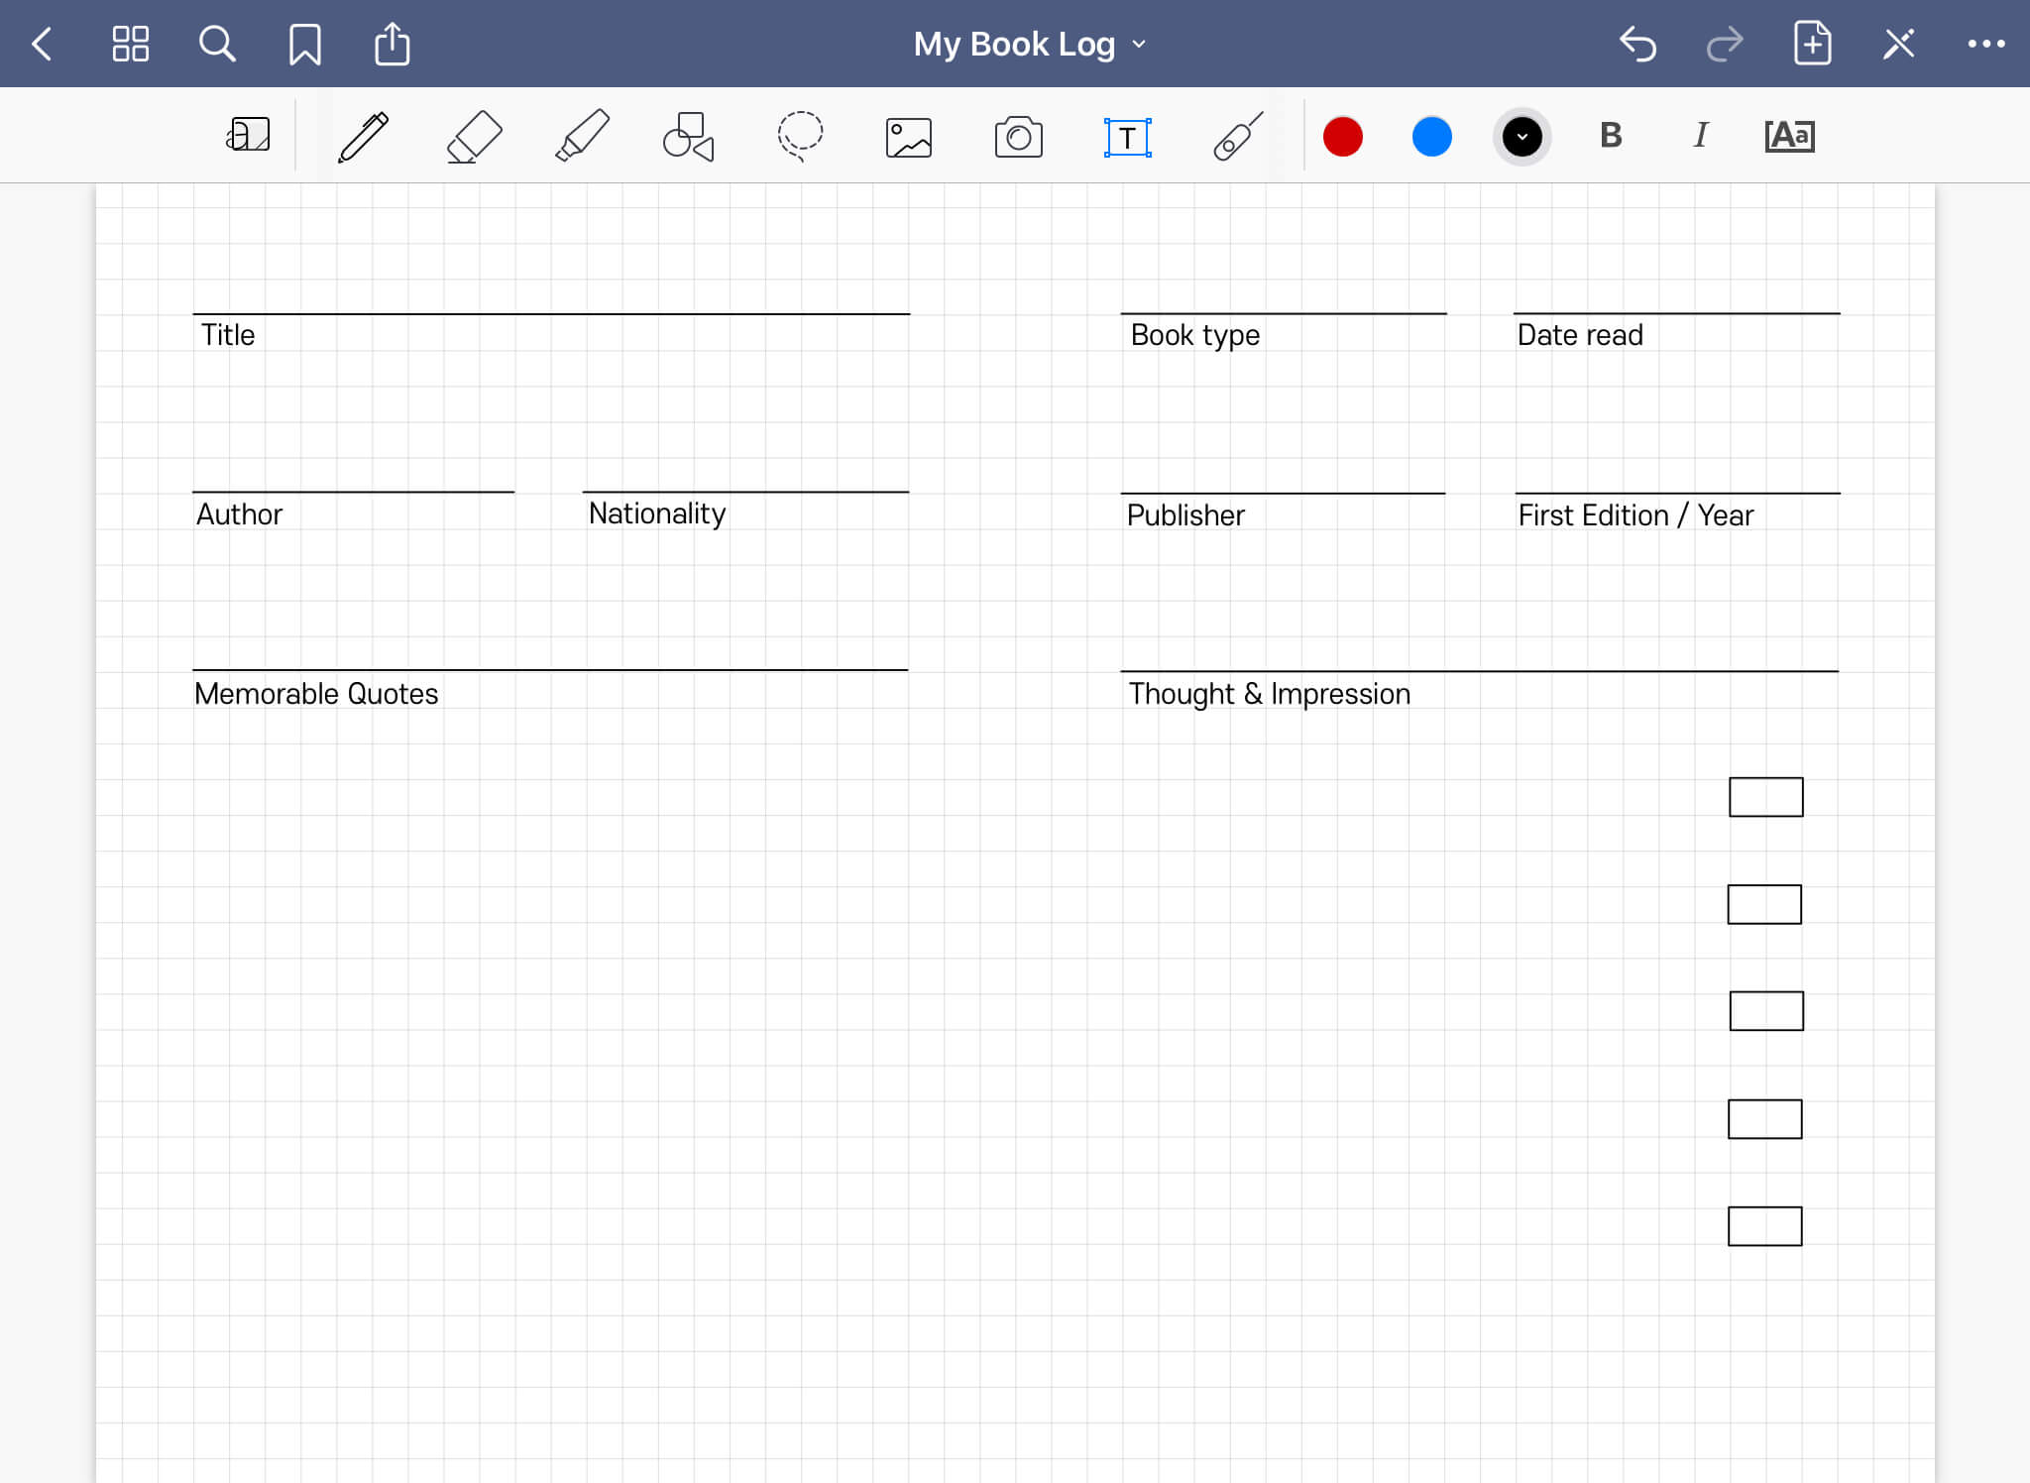Image resolution: width=2030 pixels, height=1483 pixels.
Task: Undo the last action
Action: click(x=1637, y=44)
